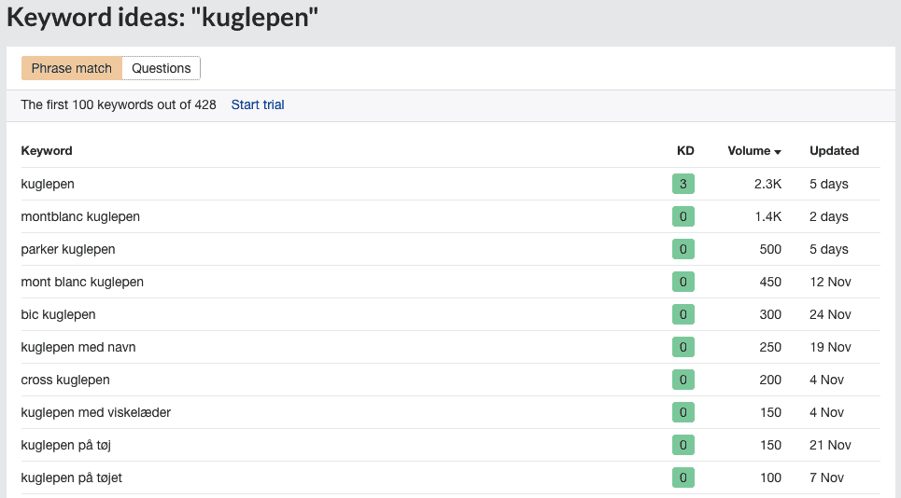Click the KD badge for kuglepen på tøjet

683,477
